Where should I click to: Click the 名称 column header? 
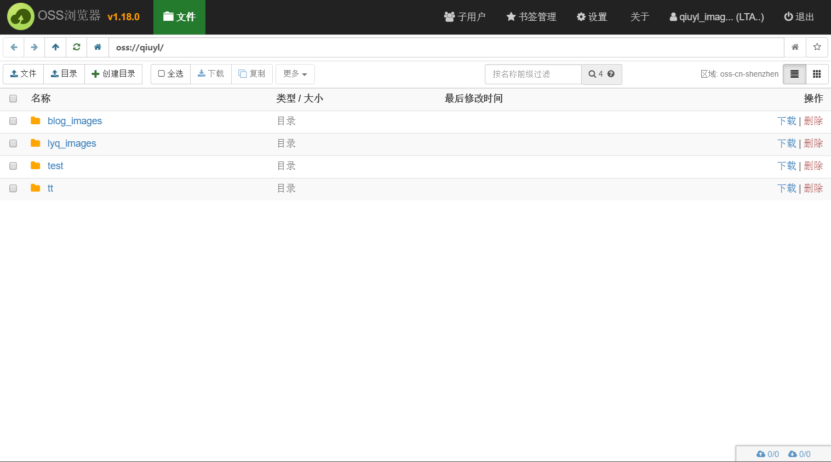[x=41, y=99]
